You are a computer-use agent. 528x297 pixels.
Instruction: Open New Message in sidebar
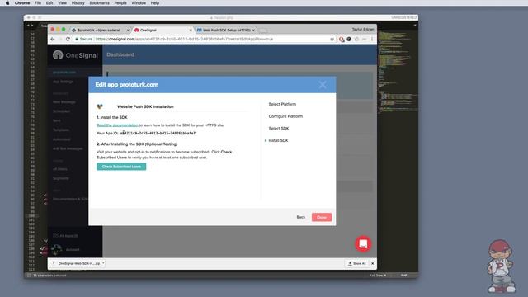pyautogui.click(x=64, y=101)
